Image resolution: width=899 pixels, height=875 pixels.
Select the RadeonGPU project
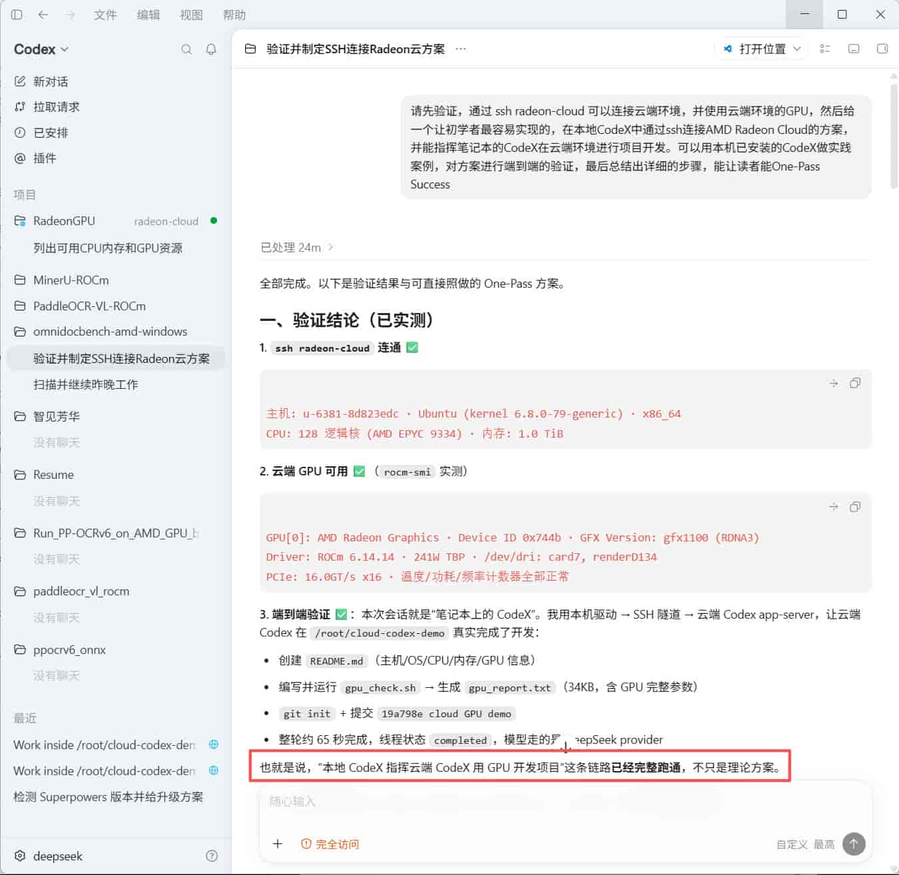pos(116,221)
